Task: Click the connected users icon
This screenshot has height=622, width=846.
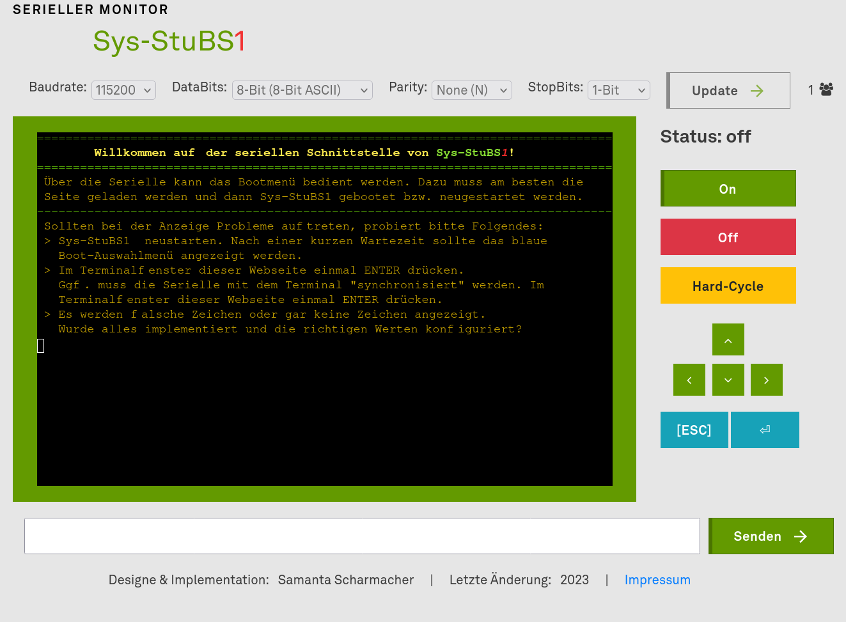Action: 826,89
